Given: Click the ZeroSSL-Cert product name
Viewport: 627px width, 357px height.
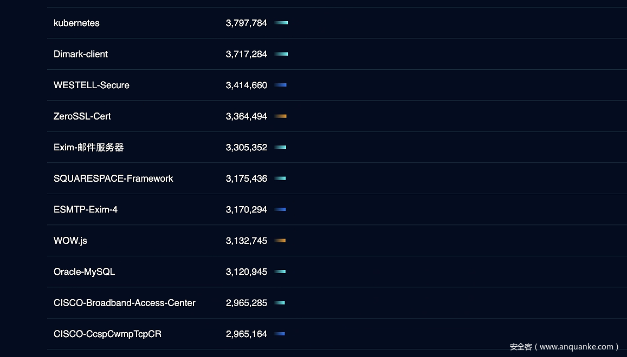Looking at the screenshot, I should coord(82,116).
